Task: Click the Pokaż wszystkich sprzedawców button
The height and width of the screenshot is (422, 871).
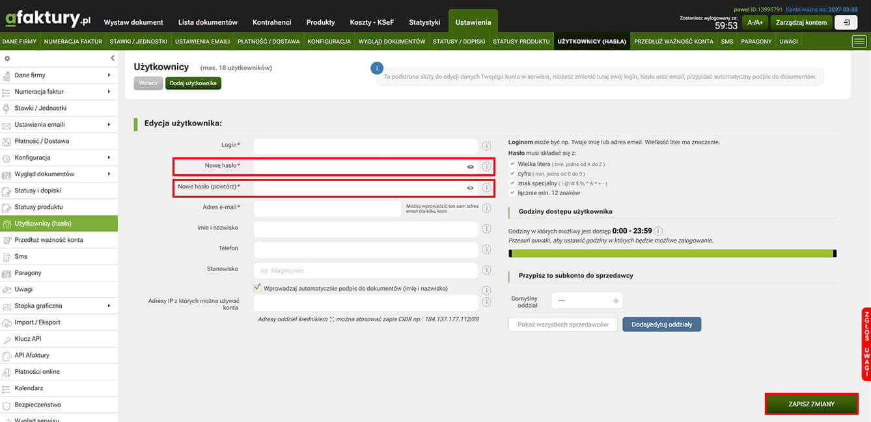Action: pyautogui.click(x=563, y=324)
